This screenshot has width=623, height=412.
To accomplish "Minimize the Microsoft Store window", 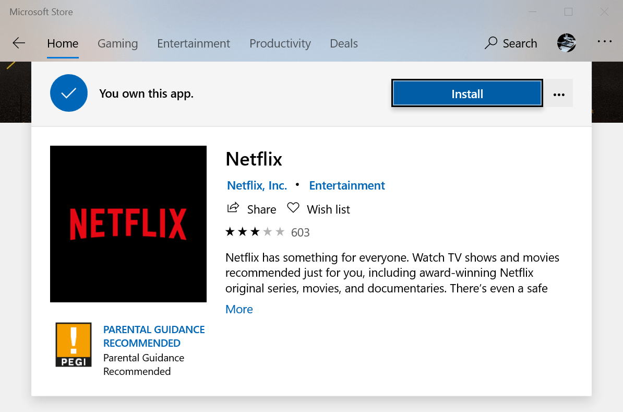I will (532, 12).
